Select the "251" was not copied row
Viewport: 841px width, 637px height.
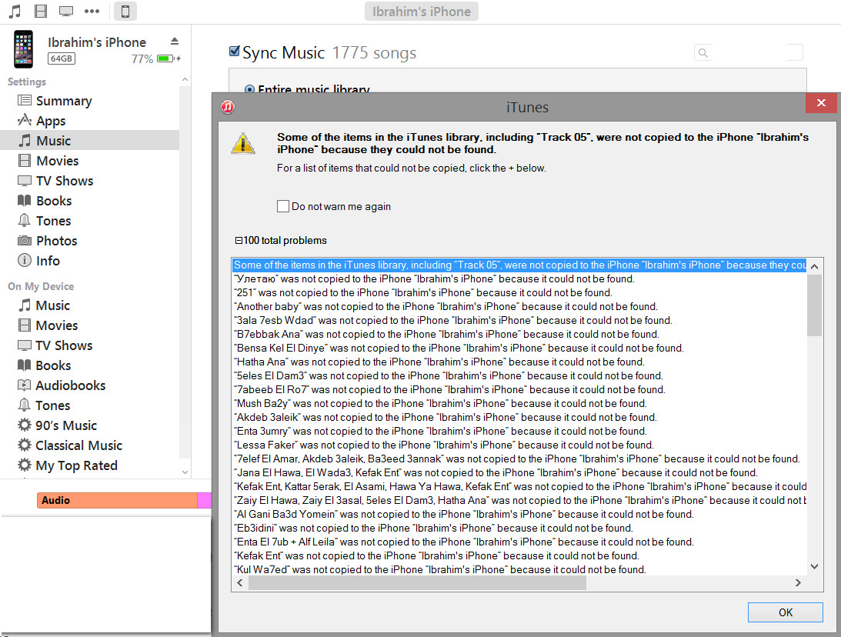pyautogui.click(x=519, y=293)
